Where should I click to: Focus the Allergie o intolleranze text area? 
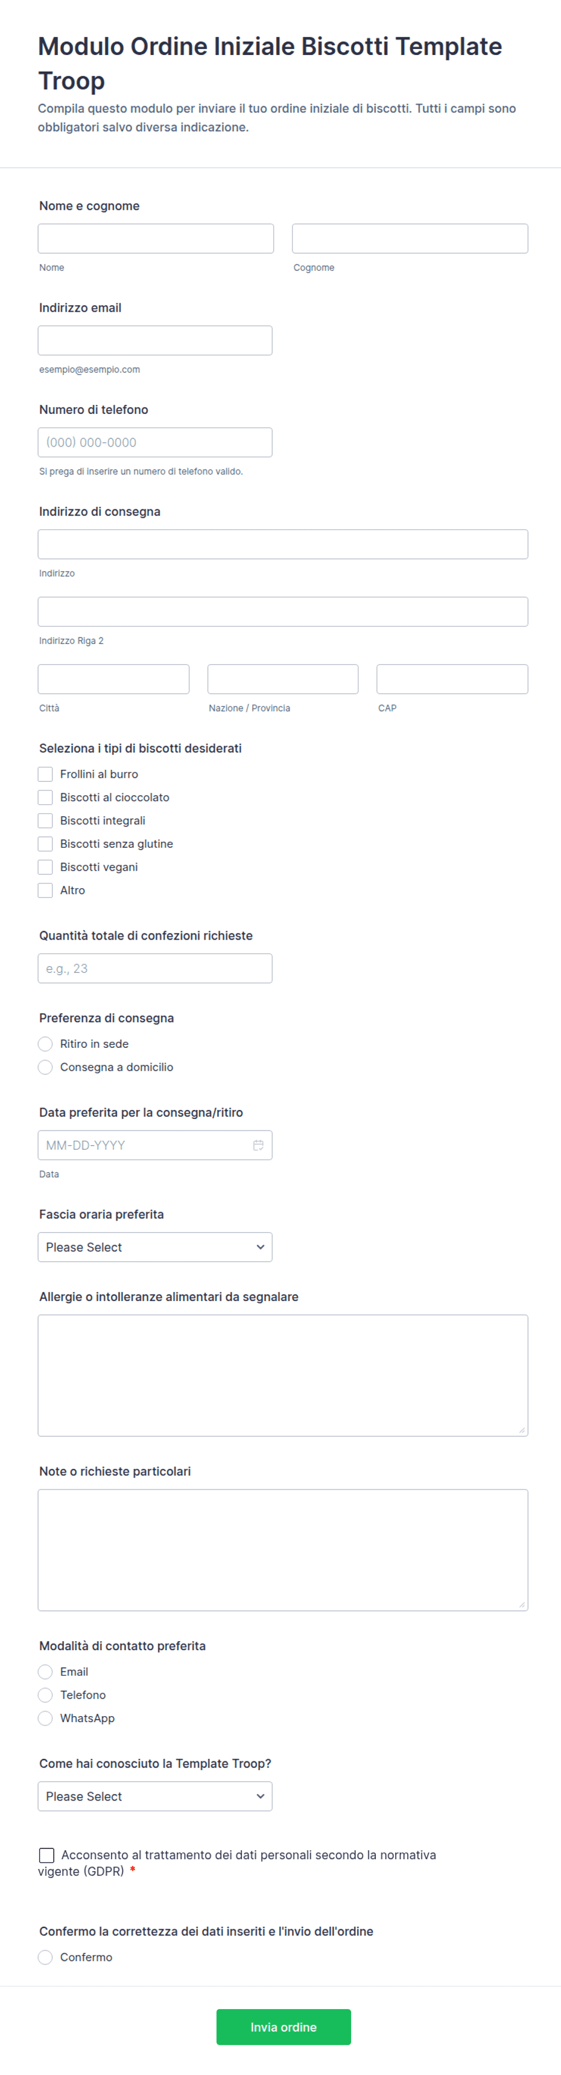283,1375
